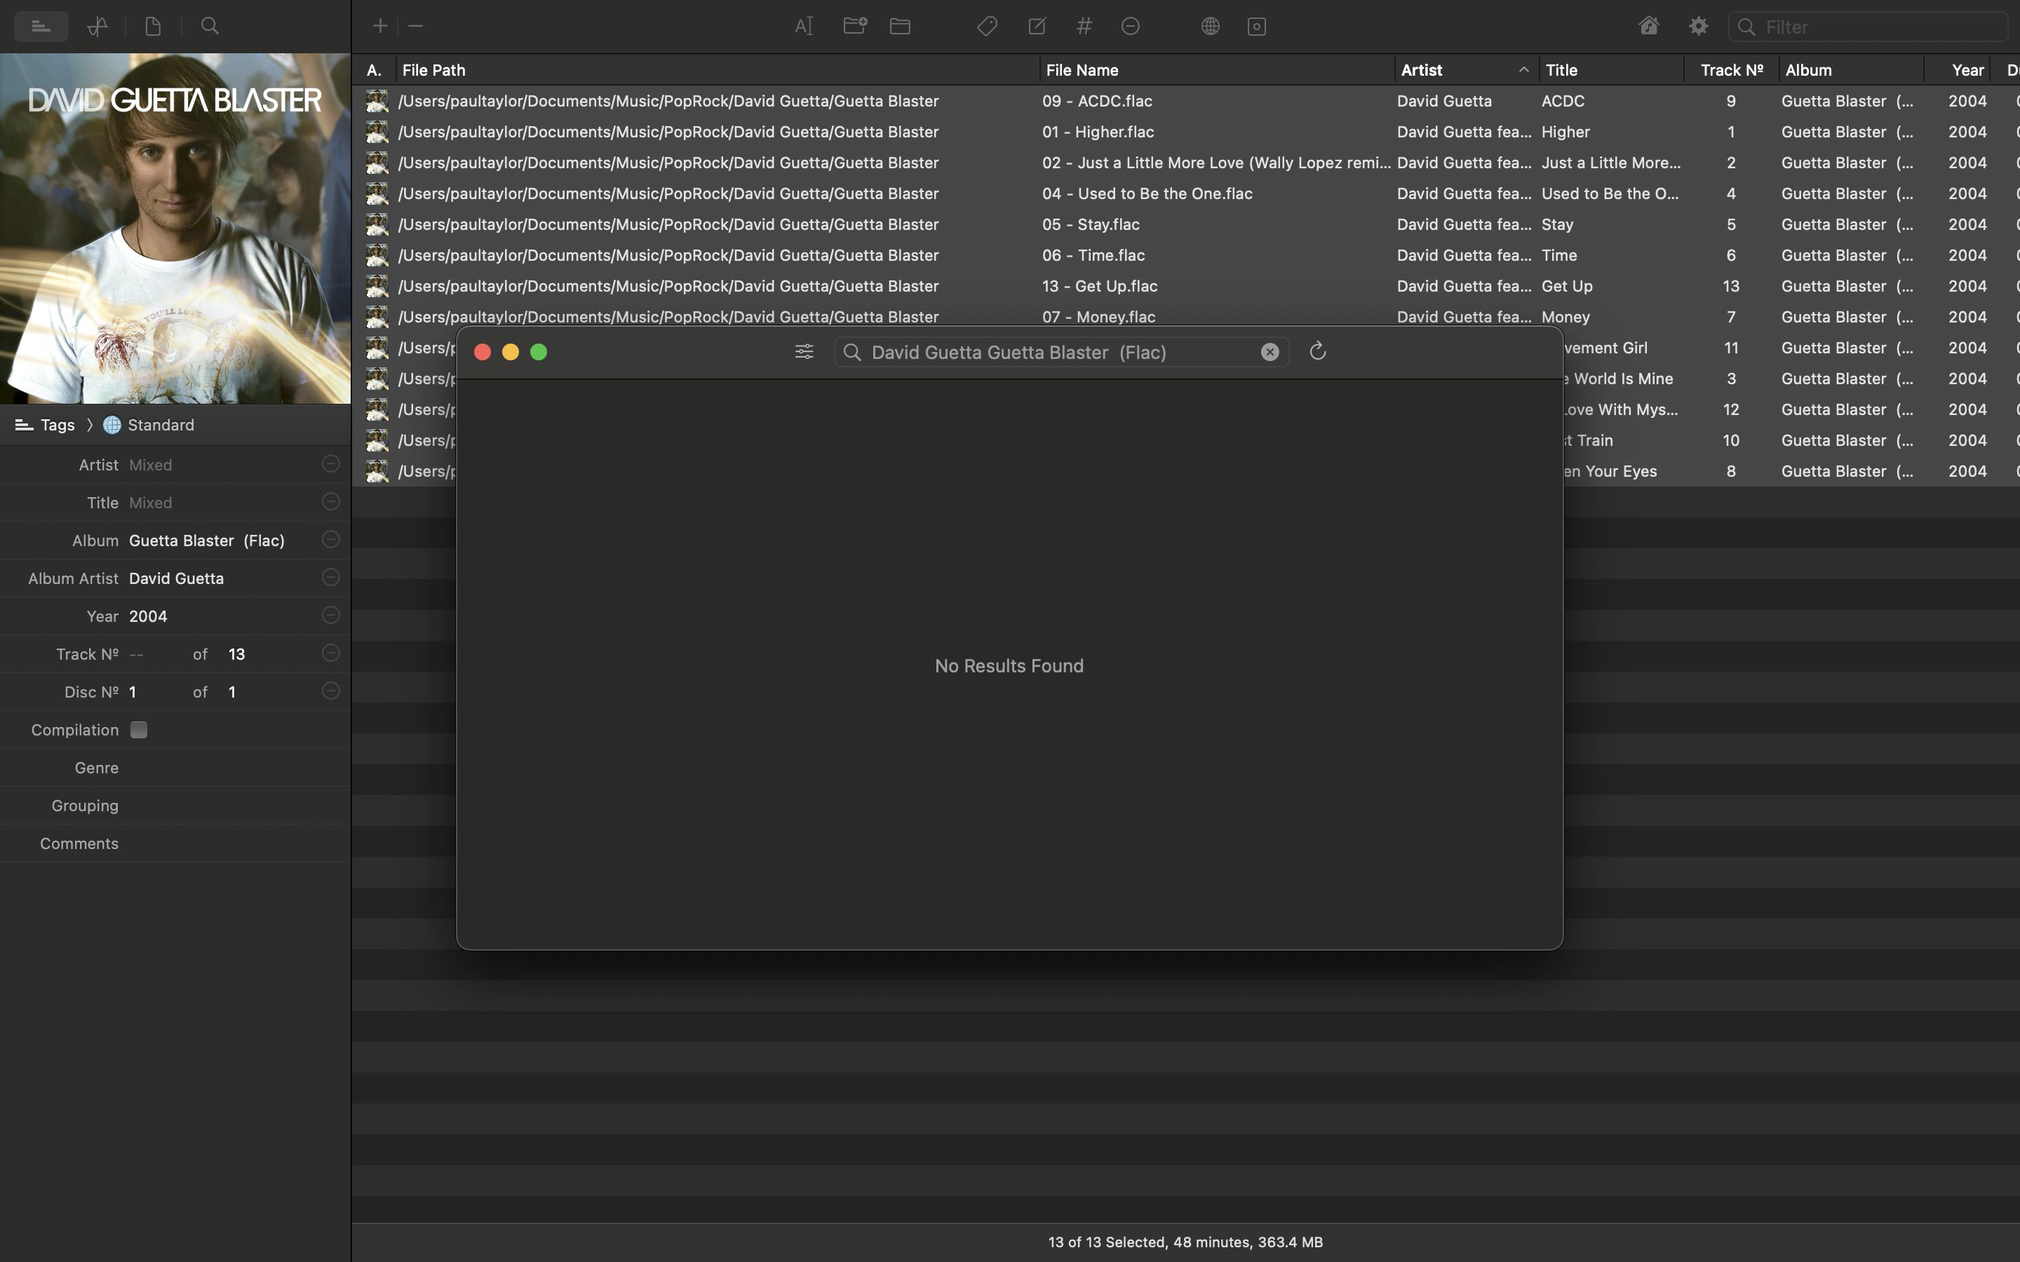Clear the Title tag field

[330, 501]
